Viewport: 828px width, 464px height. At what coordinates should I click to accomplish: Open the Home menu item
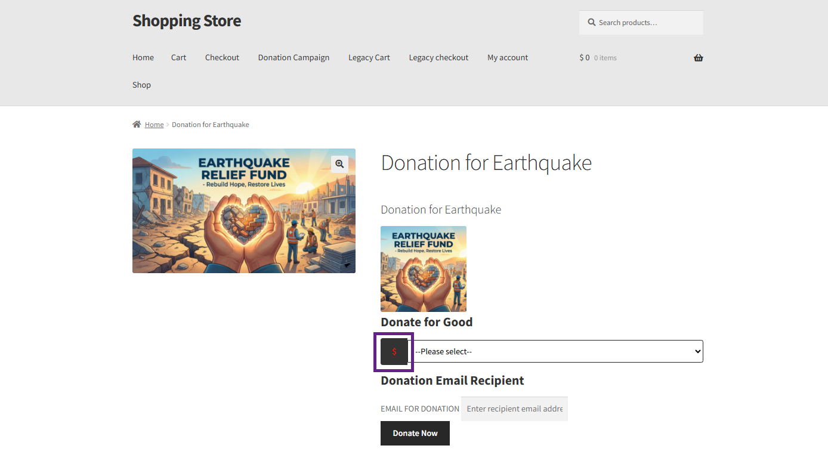click(143, 58)
